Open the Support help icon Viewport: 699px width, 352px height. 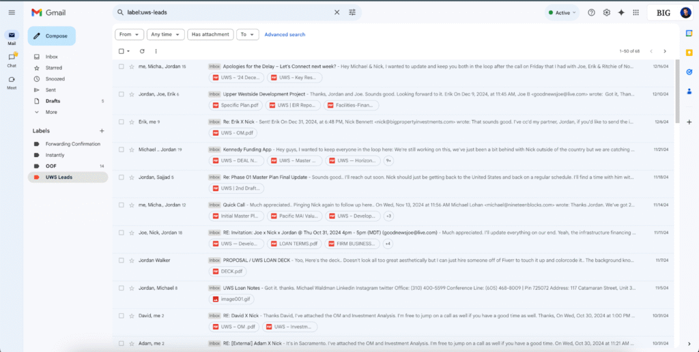coord(591,12)
